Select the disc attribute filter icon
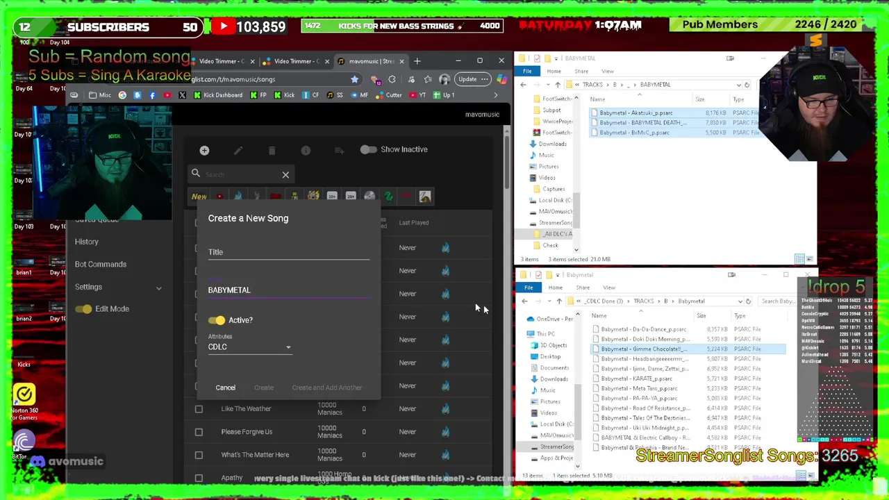The width and height of the screenshot is (889, 500). tap(369, 197)
